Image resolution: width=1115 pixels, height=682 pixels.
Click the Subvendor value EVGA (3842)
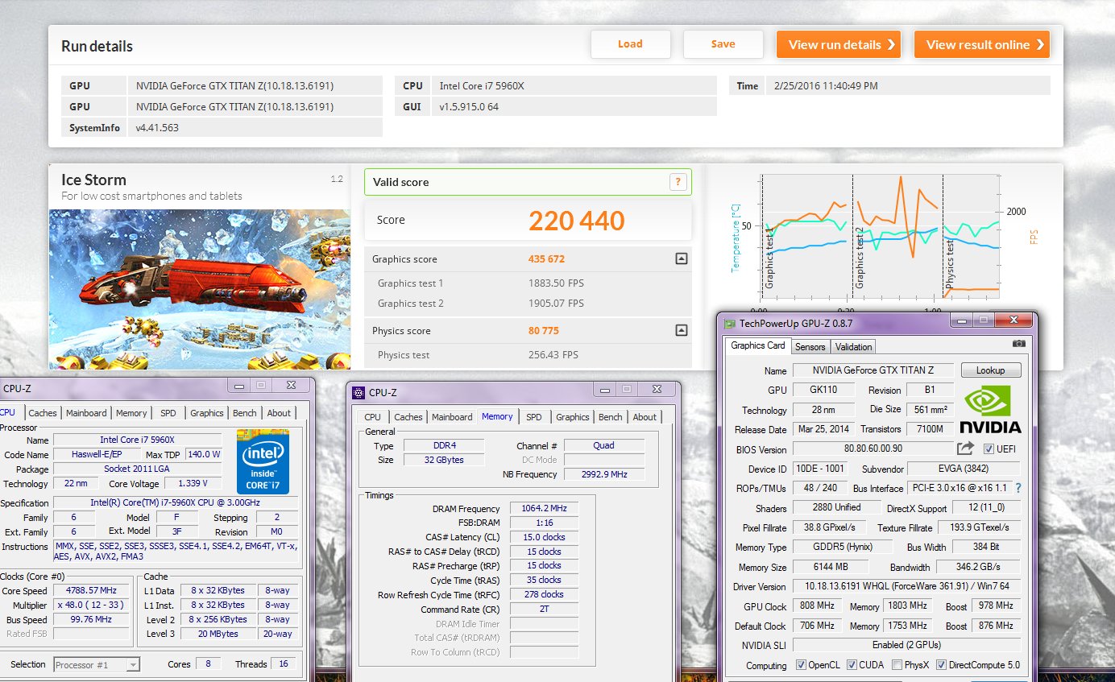pos(964,469)
